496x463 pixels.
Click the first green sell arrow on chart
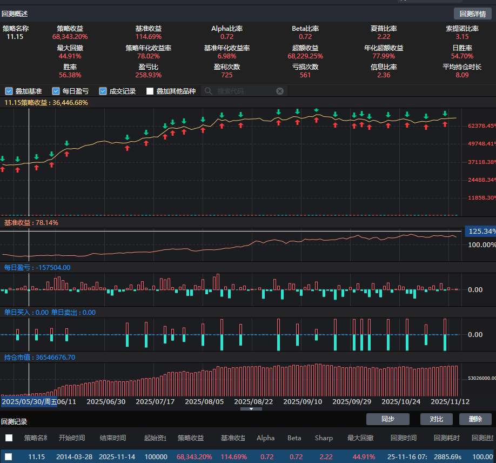coord(2,159)
